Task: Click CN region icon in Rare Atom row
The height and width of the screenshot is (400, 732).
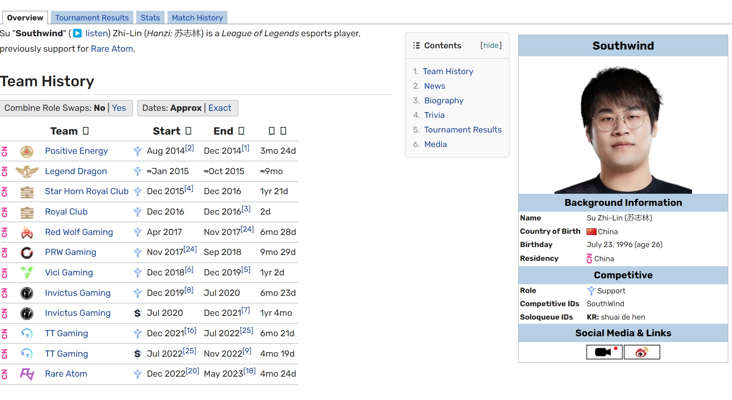Action: [x=5, y=374]
